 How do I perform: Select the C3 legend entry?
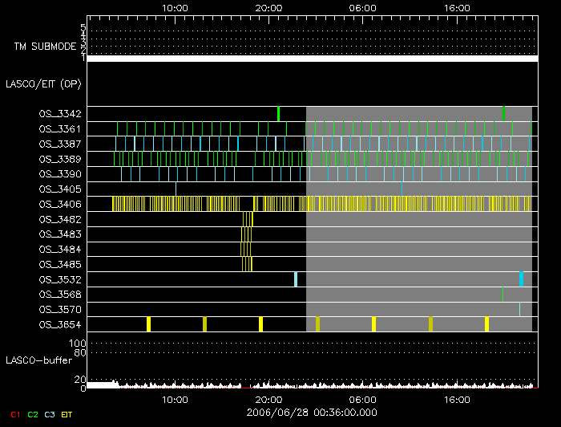[x=50, y=414]
